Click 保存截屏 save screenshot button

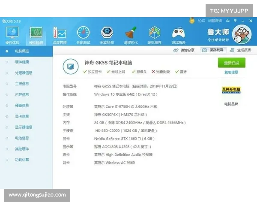(213, 50)
